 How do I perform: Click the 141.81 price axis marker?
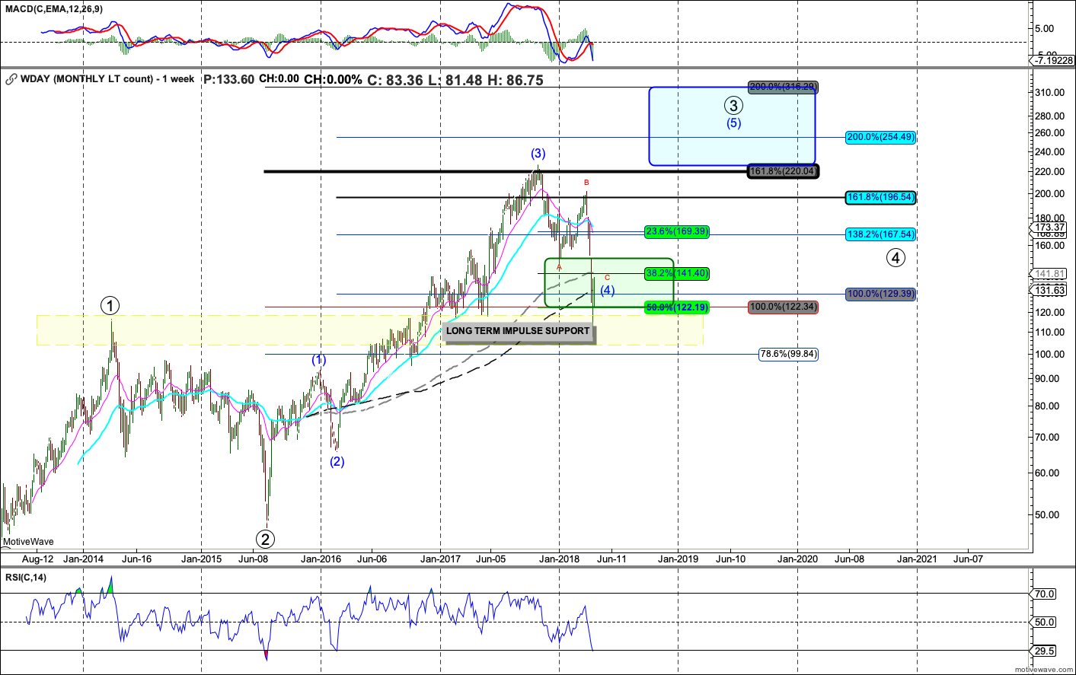click(1049, 274)
